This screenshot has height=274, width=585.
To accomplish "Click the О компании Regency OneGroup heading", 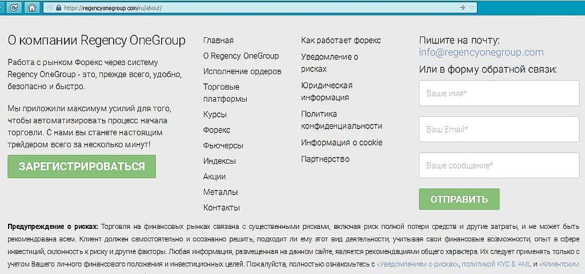I will click(x=96, y=41).
